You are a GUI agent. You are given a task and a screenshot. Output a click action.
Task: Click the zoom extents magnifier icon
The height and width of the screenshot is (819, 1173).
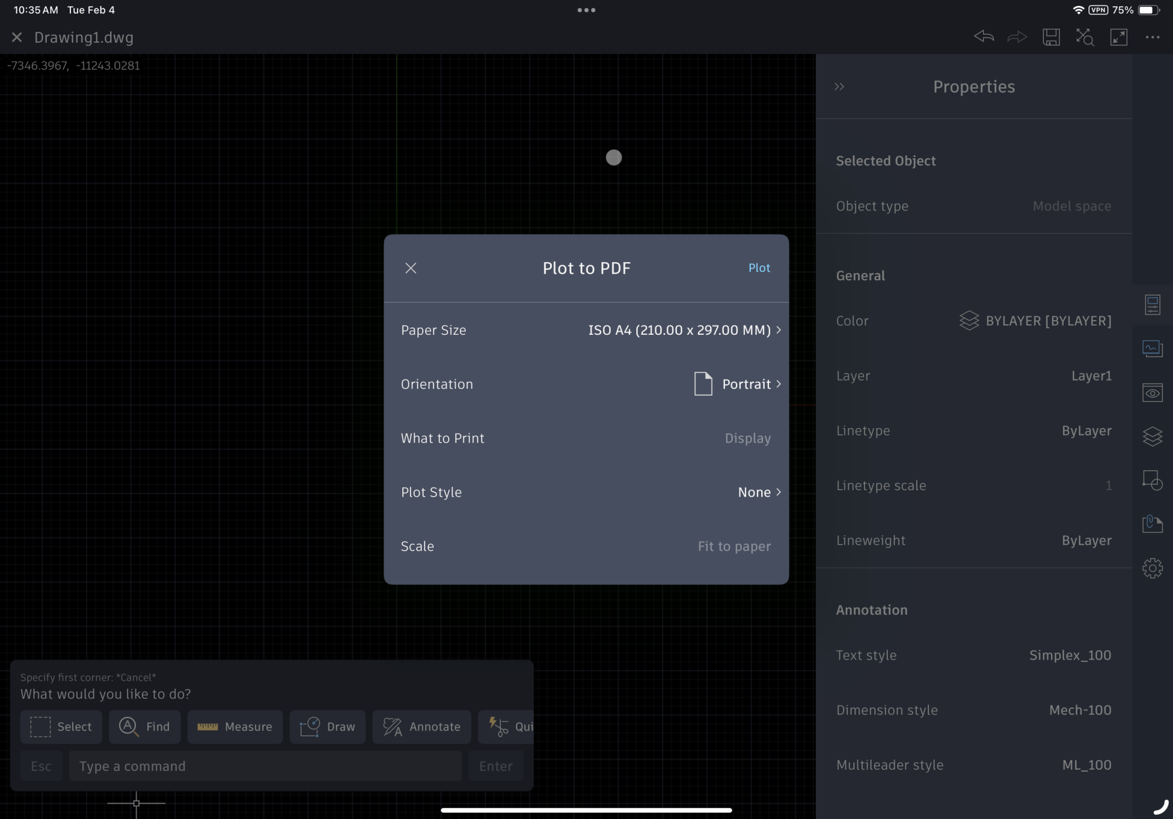[1084, 37]
